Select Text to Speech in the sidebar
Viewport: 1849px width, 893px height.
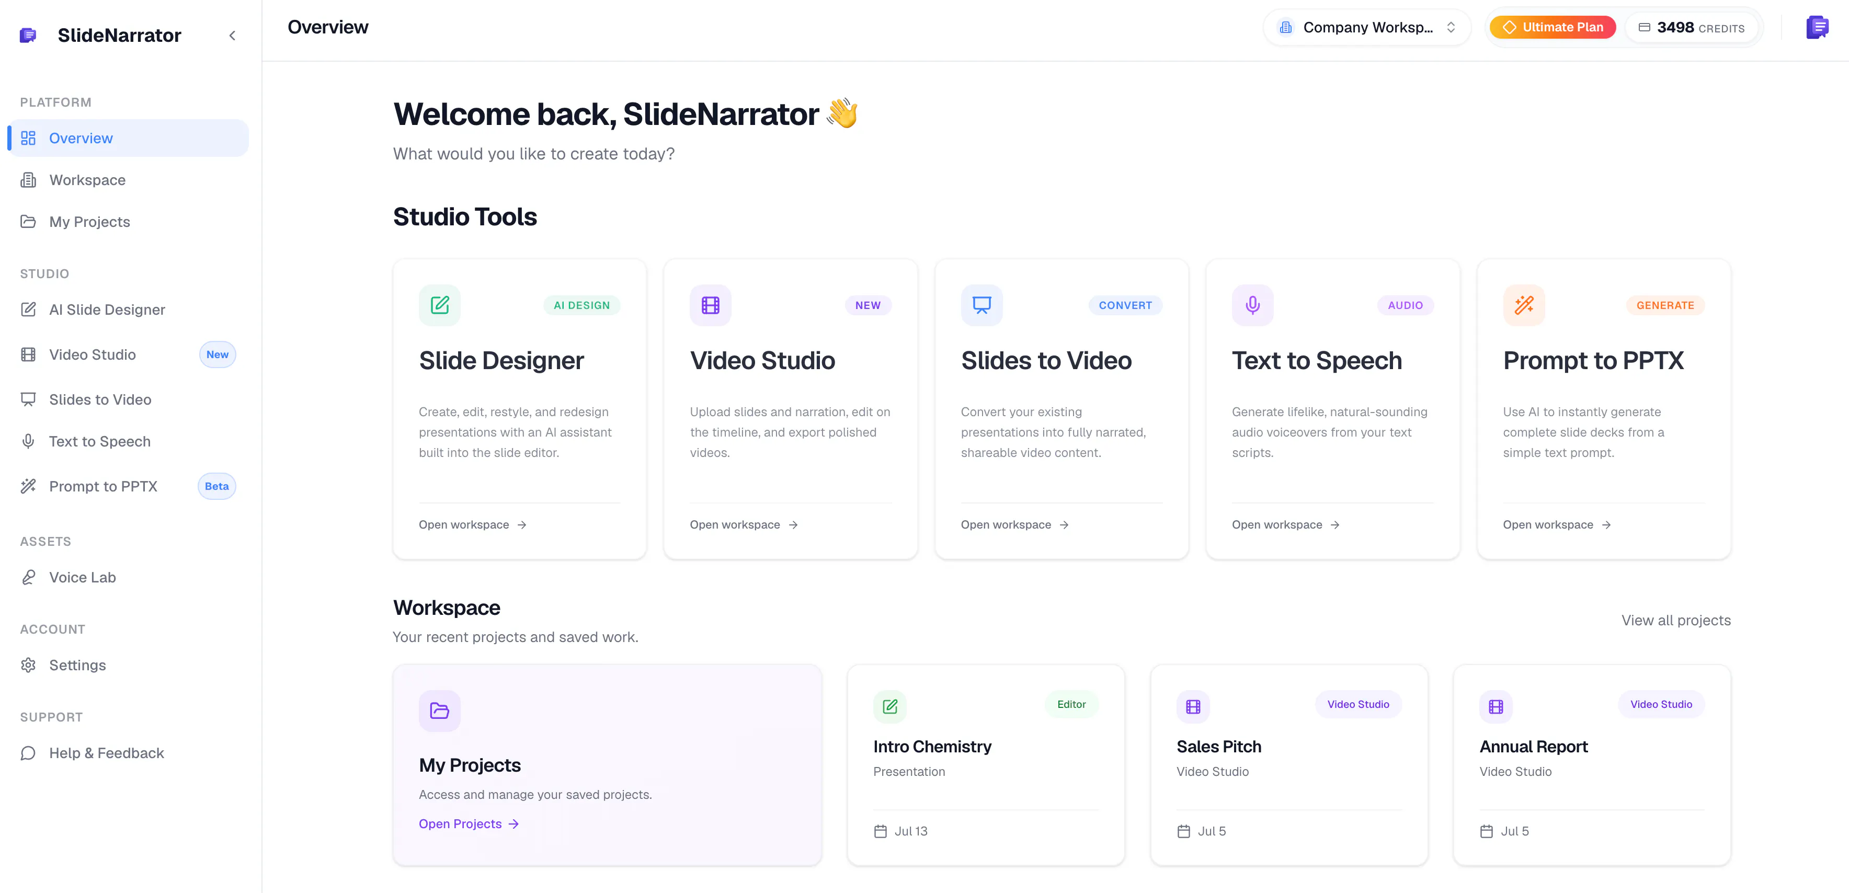[129, 441]
